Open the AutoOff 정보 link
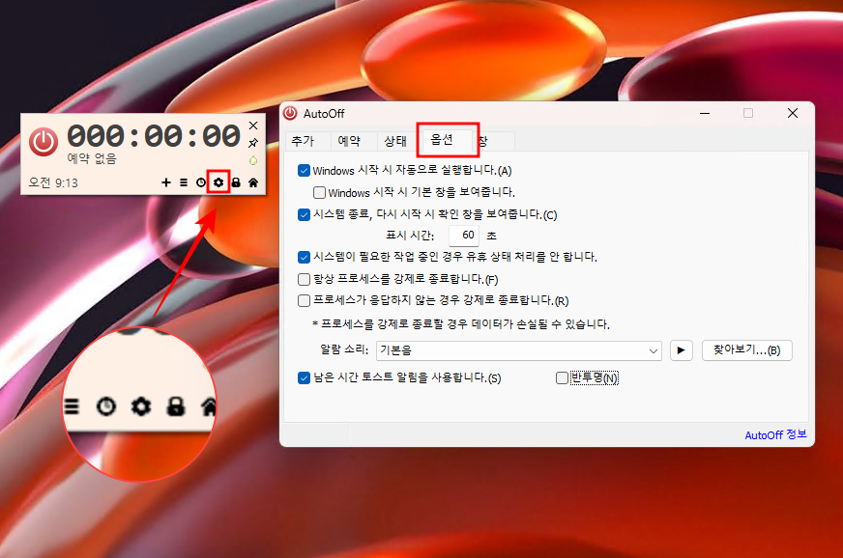This screenshot has width=843, height=558. coord(775,434)
